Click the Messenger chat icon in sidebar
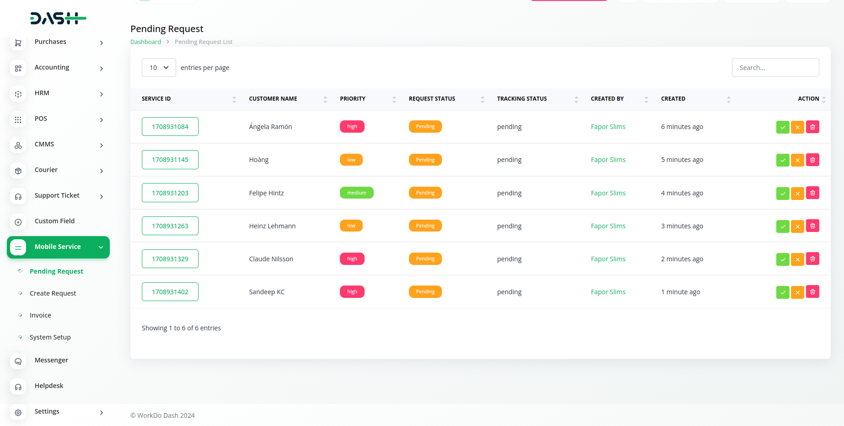This screenshot has height=426, width=844. tap(18, 361)
